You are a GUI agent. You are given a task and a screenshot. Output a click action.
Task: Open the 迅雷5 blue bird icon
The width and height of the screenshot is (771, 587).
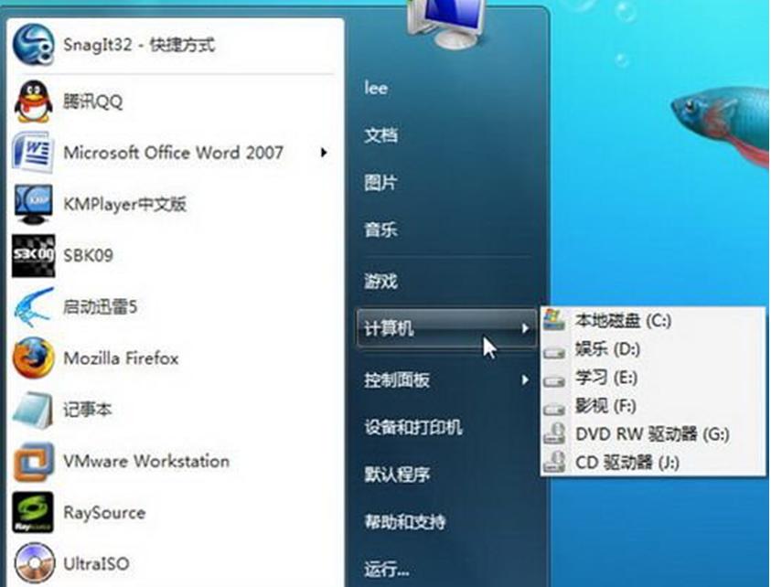coord(33,307)
